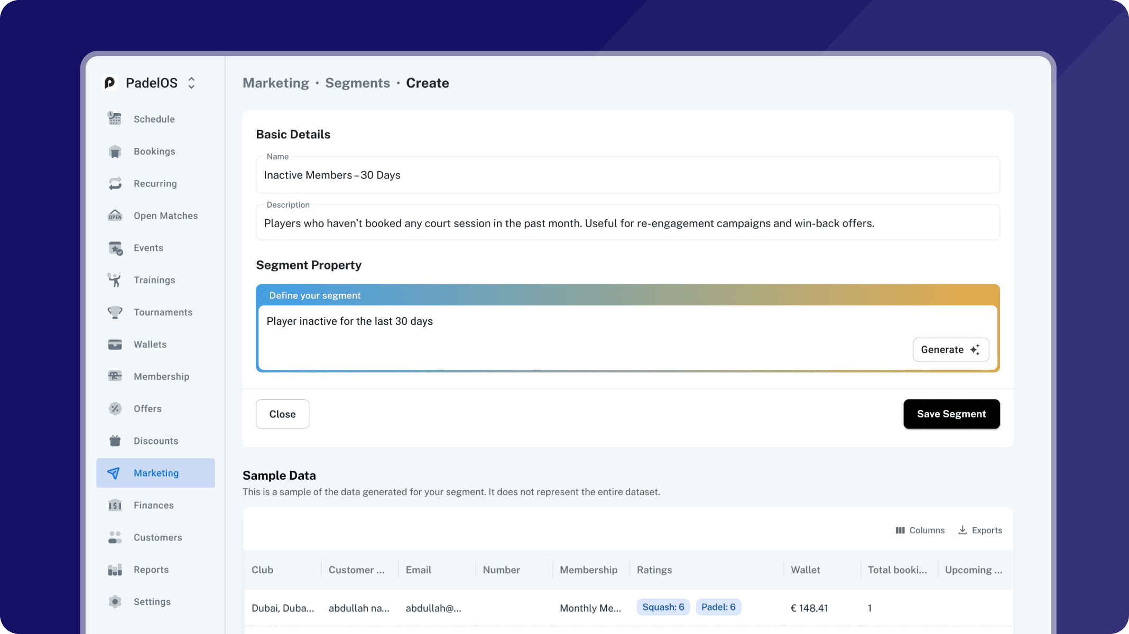Open the Customers menu item
Viewport: 1129px width, 634px height.
click(158, 537)
